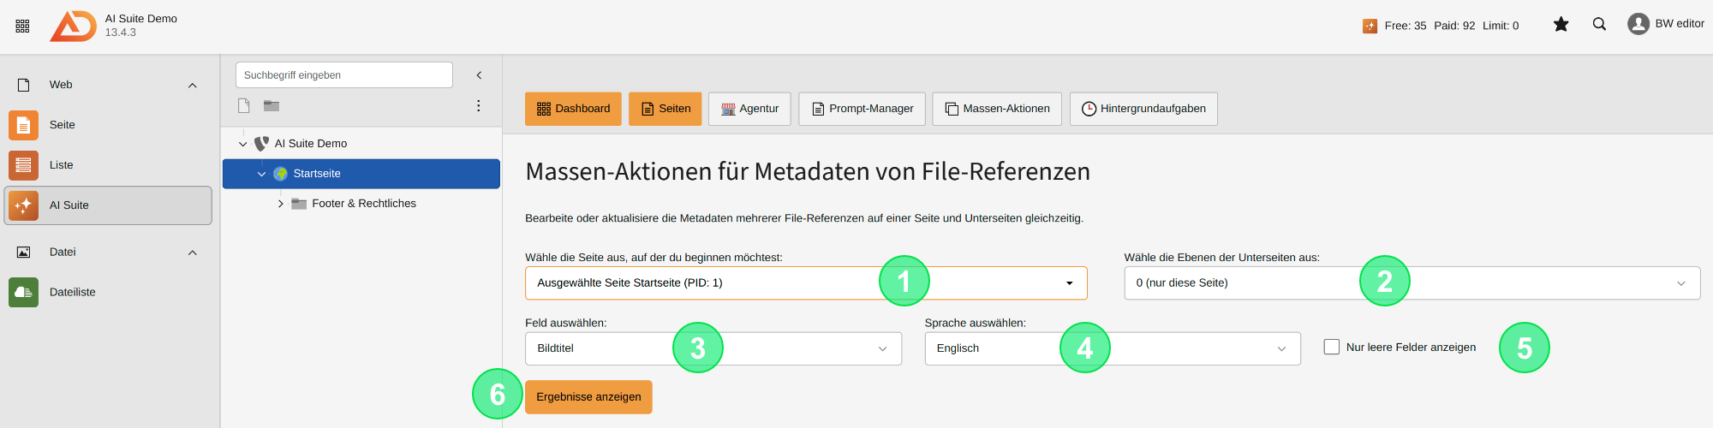Switch to the Prompt-Manager tab
1713x428 pixels.
point(862,109)
